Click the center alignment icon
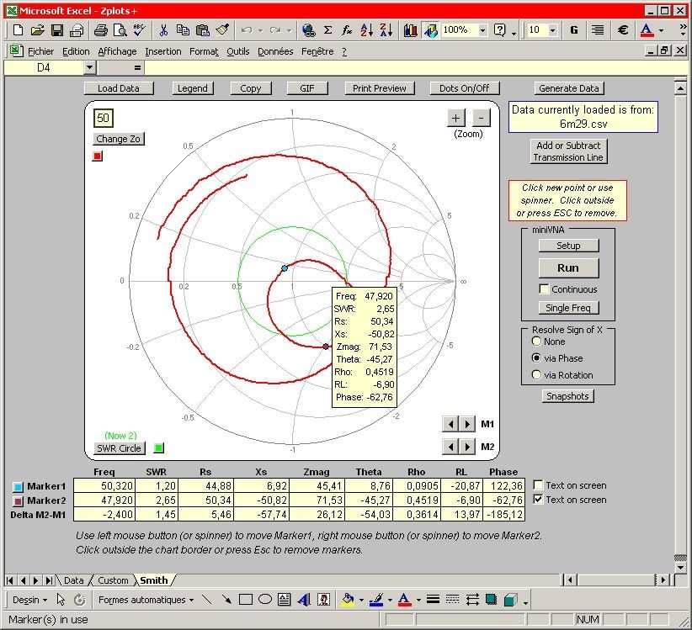692x630 pixels. tap(598, 30)
